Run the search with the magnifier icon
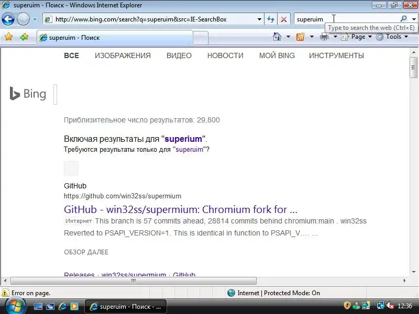The image size is (419, 314). (x=403, y=19)
